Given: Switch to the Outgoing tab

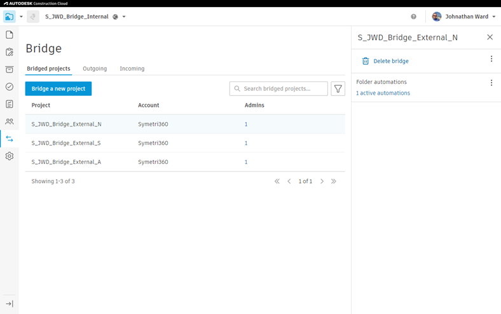Looking at the screenshot, I should (x=95, y=69).
